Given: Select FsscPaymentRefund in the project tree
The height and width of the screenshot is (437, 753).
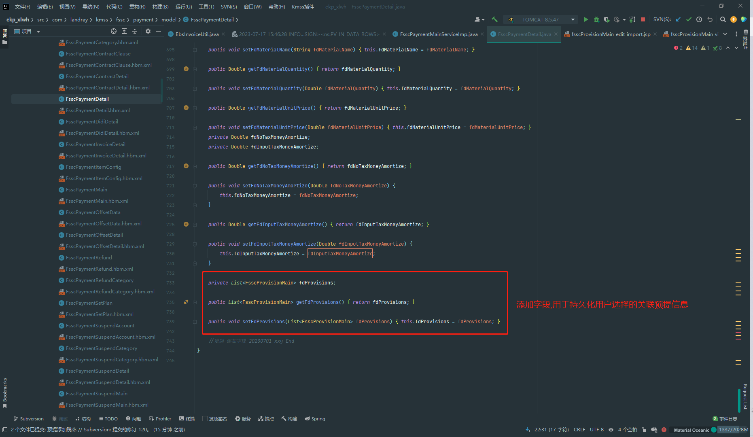Looking at the screenshot, I should pyautogui.click(x=89, y=258).
